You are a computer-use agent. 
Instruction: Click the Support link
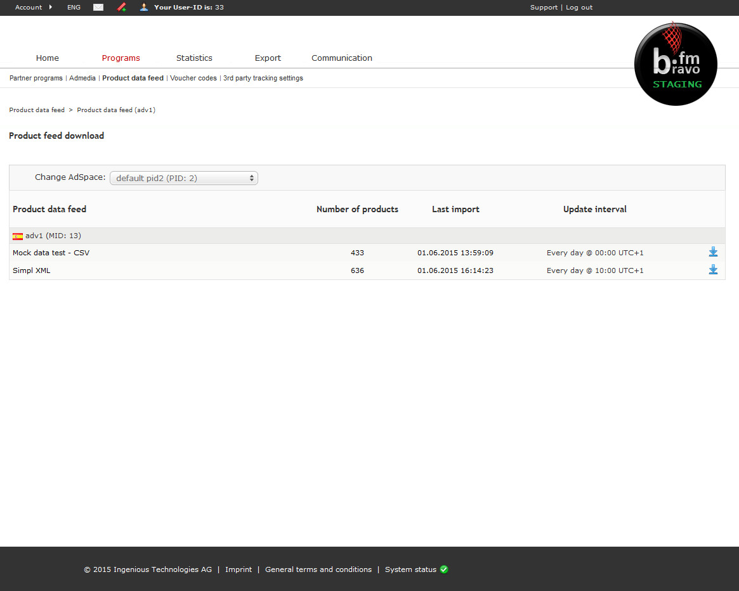click(544, 7)
